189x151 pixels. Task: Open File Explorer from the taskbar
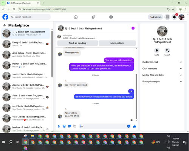coord(33,136)
